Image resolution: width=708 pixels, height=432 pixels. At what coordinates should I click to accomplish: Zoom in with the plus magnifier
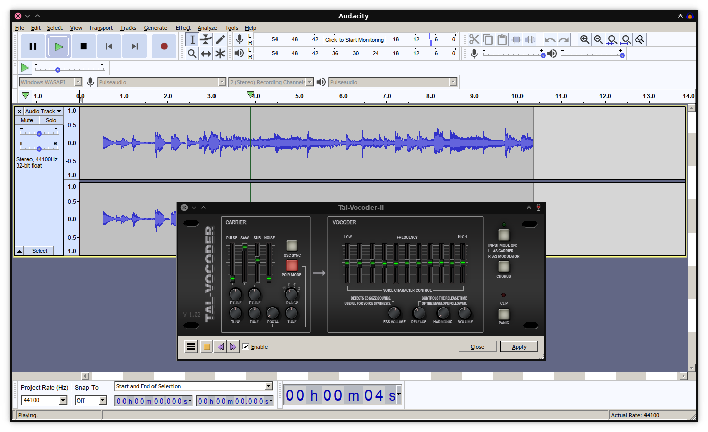click(585, 40)
